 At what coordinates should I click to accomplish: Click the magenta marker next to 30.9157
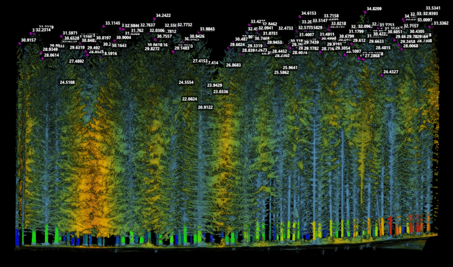click(x=20, y=44)
